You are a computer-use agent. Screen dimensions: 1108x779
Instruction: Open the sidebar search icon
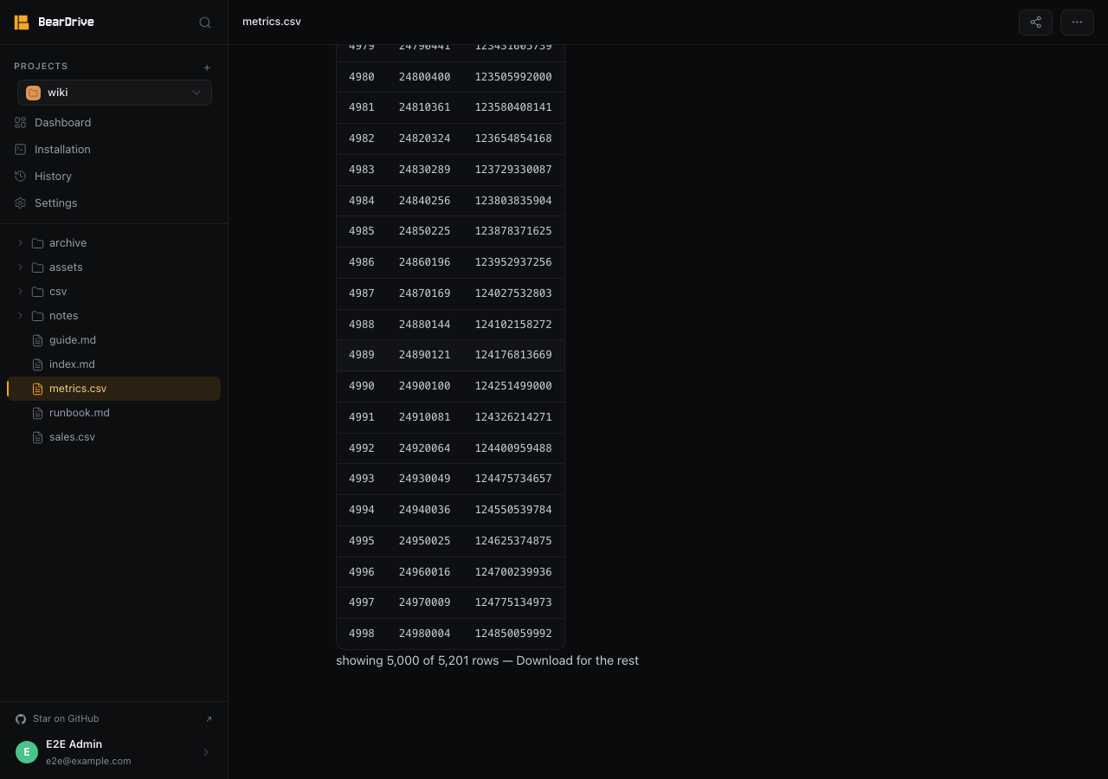[205, 23]
